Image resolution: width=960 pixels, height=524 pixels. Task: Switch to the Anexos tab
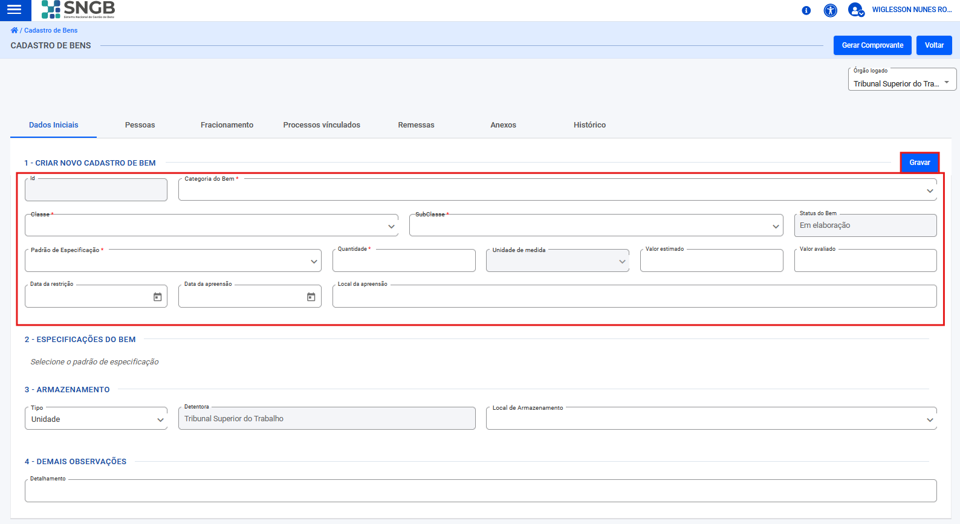503,125
